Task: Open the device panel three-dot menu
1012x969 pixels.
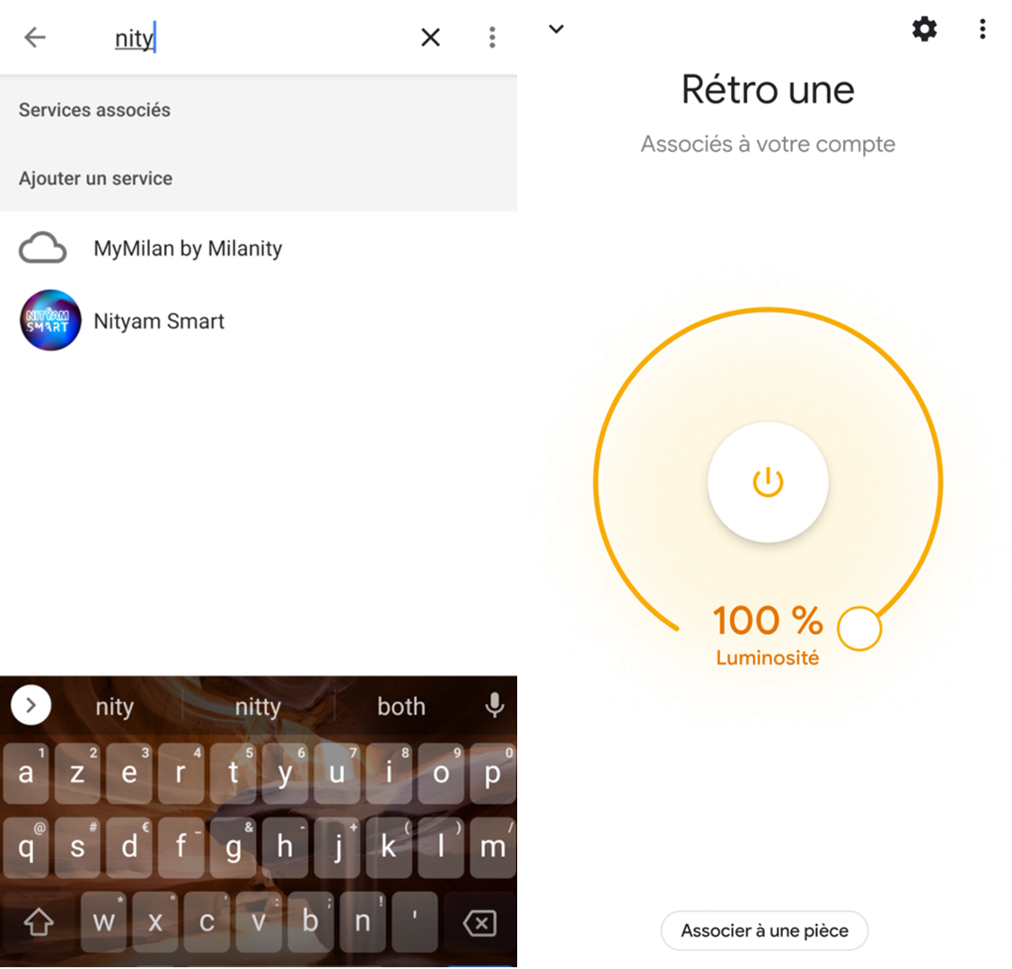Action: coord(982,29)
